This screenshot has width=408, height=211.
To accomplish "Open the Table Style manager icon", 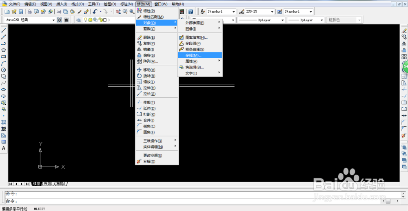I will click(280, 11).
